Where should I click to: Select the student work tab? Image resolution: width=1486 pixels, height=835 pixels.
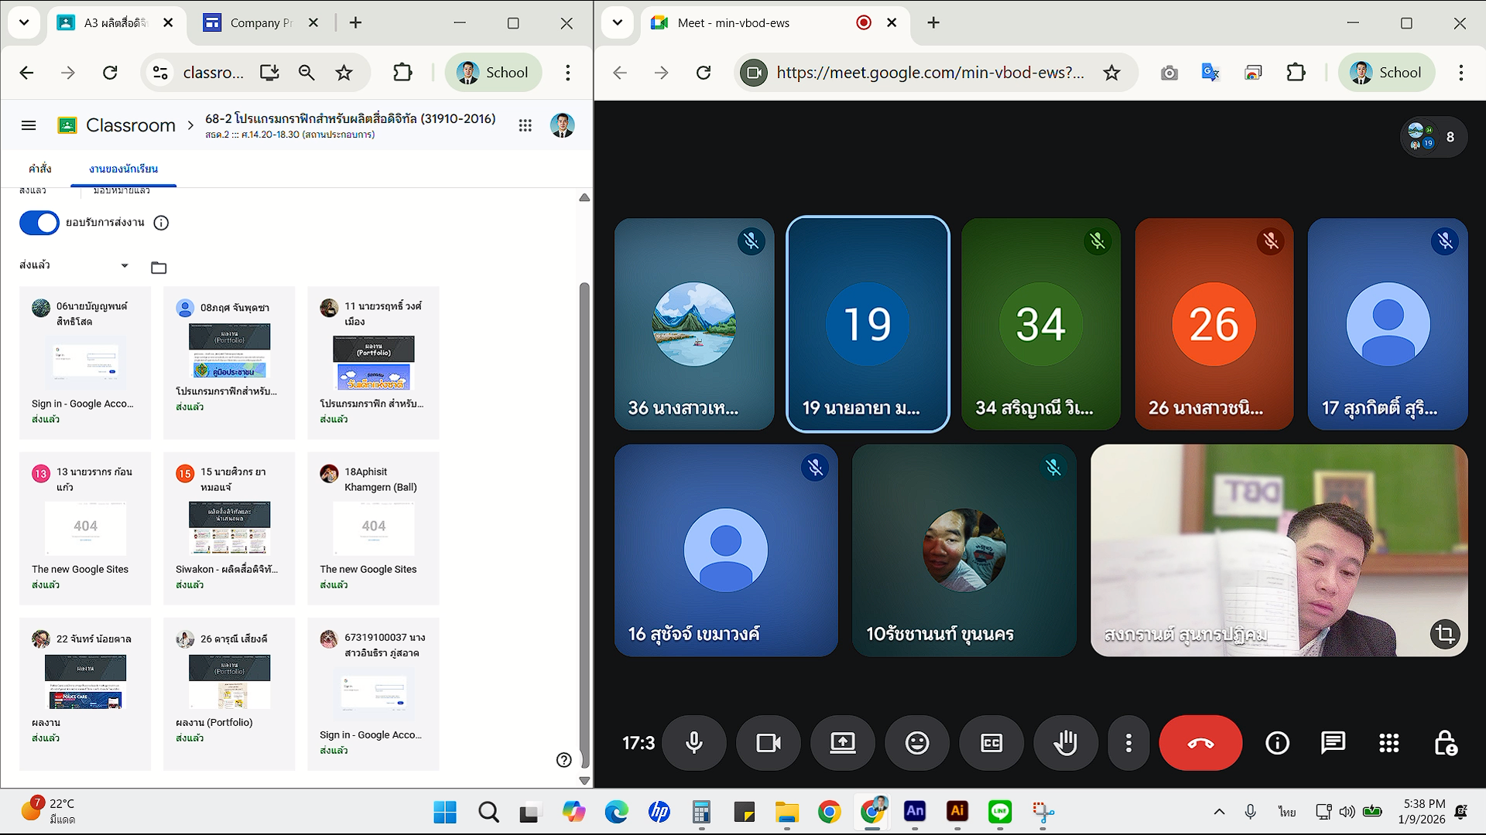click(x=123, y=169)
